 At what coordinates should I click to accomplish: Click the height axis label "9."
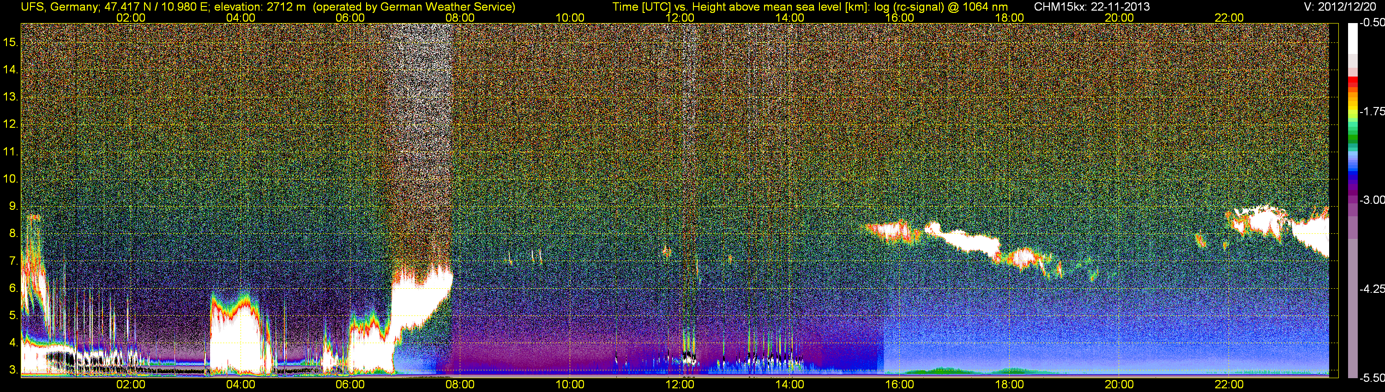[x=13, y=206]
